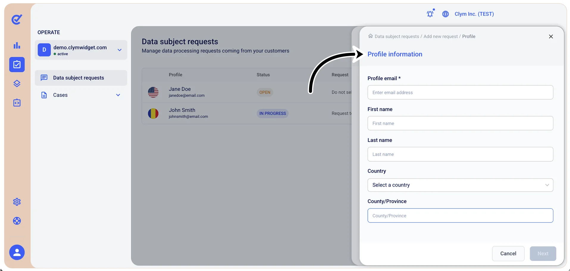The image size is (570, 271).
Task: Click the Request column header
Action: coord(340,75)
